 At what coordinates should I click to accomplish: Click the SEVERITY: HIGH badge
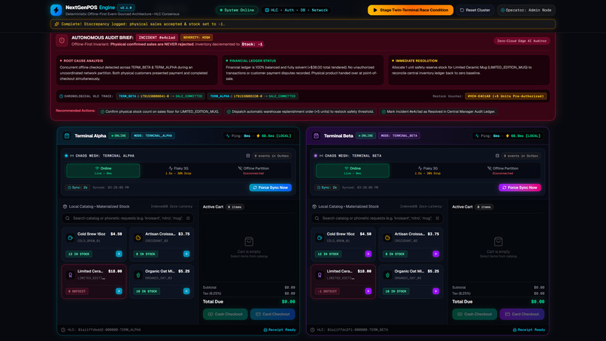click(x=197, y=38)
